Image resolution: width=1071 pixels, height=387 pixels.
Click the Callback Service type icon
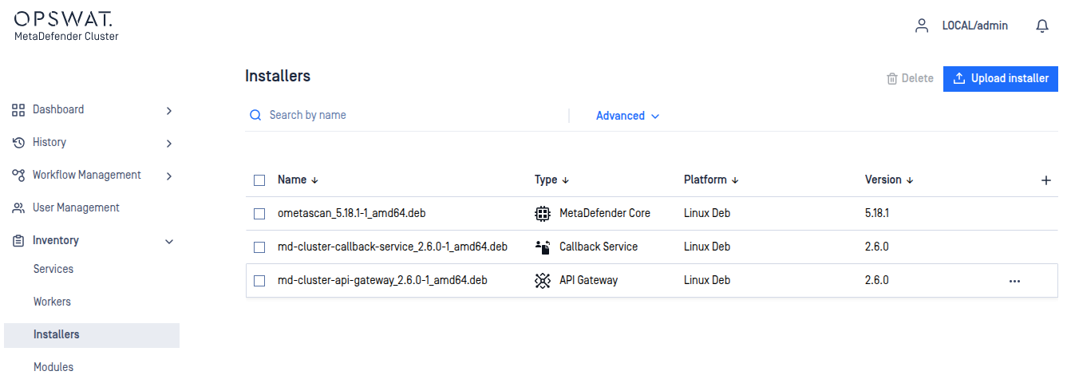pyautogui.click(x=543, y=247)
